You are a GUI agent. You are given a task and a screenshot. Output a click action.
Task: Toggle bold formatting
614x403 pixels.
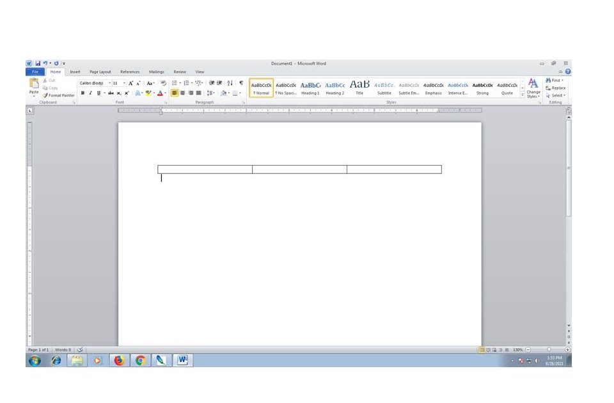click(82, 93)
